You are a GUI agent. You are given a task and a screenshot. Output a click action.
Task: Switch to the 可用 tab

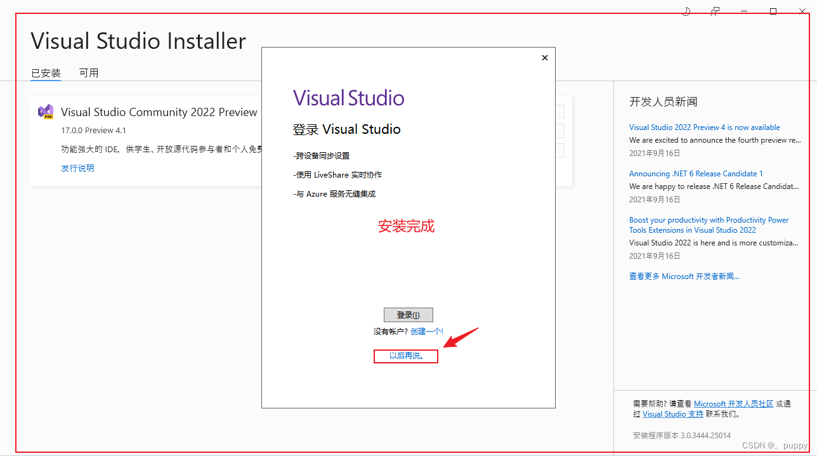[89, 72]
